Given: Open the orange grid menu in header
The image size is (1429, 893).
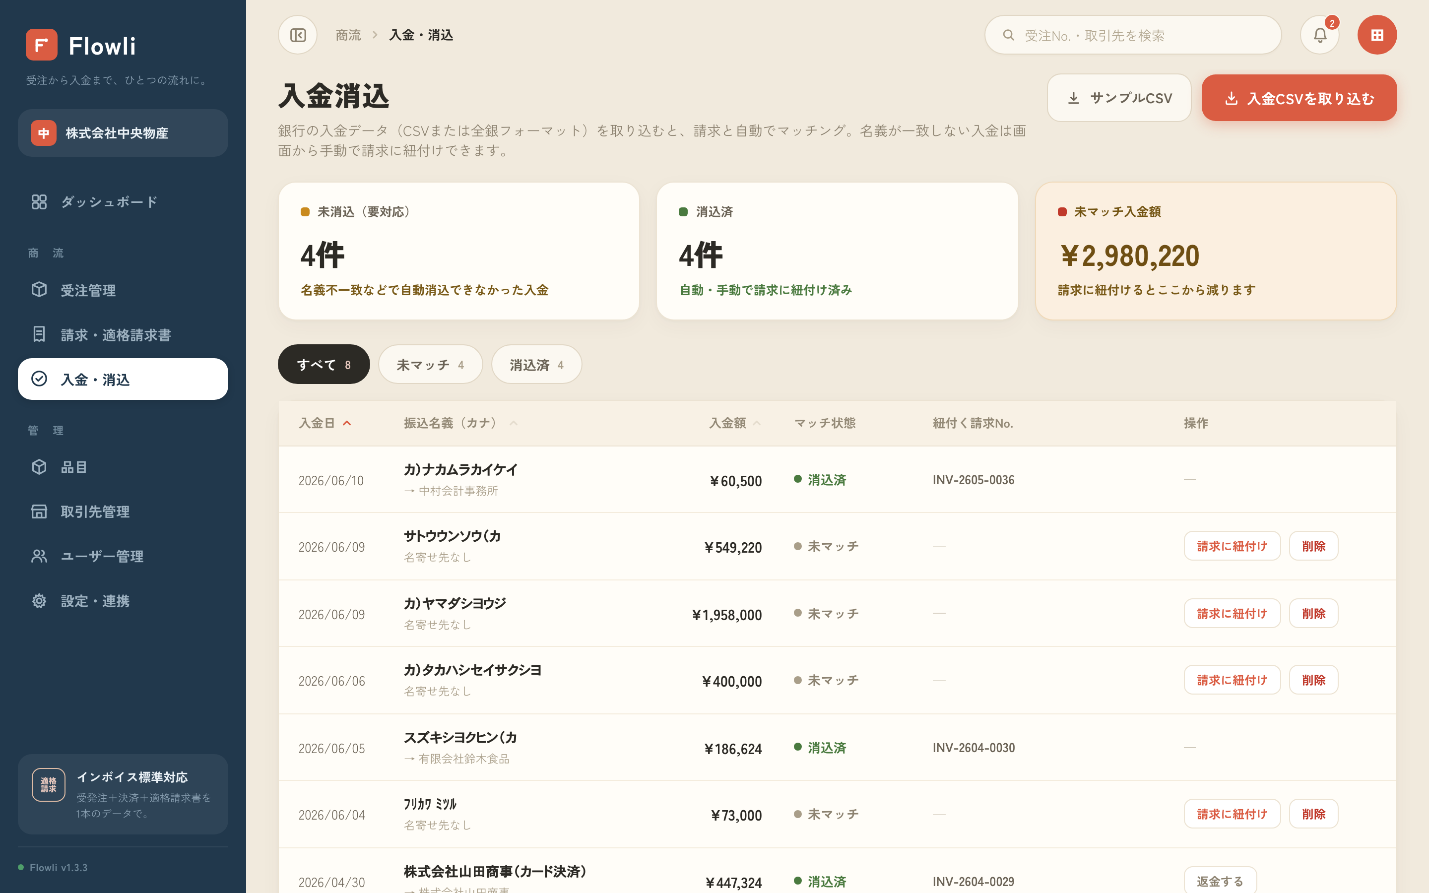Looking at the screenshot, I should (x=1377, y=35).
